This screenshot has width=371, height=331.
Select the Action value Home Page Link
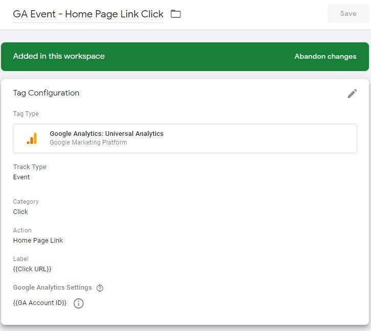click(38, 241)
